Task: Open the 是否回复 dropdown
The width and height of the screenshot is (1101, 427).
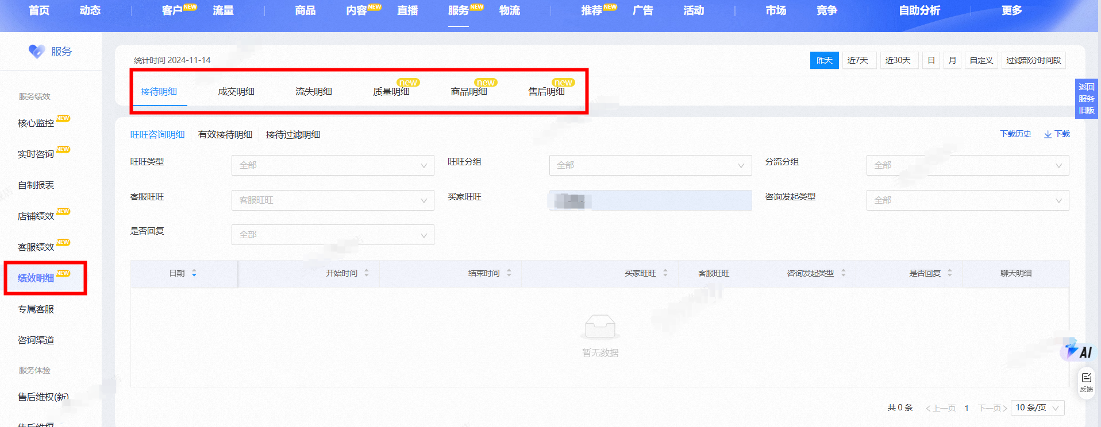Action: [x=333, y=235]
